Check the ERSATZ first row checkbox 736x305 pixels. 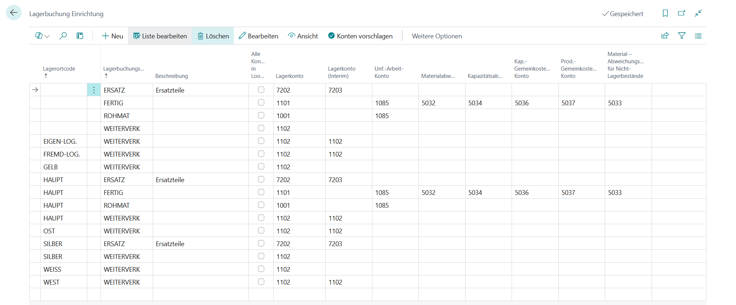click(261, 90)
